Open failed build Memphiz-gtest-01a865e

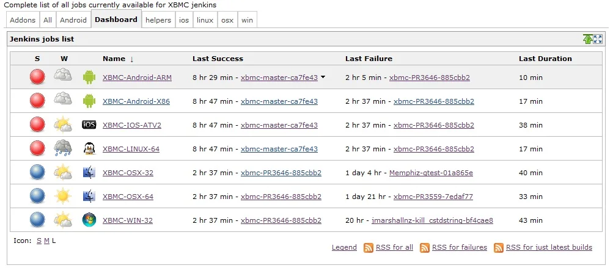point(431,173)
